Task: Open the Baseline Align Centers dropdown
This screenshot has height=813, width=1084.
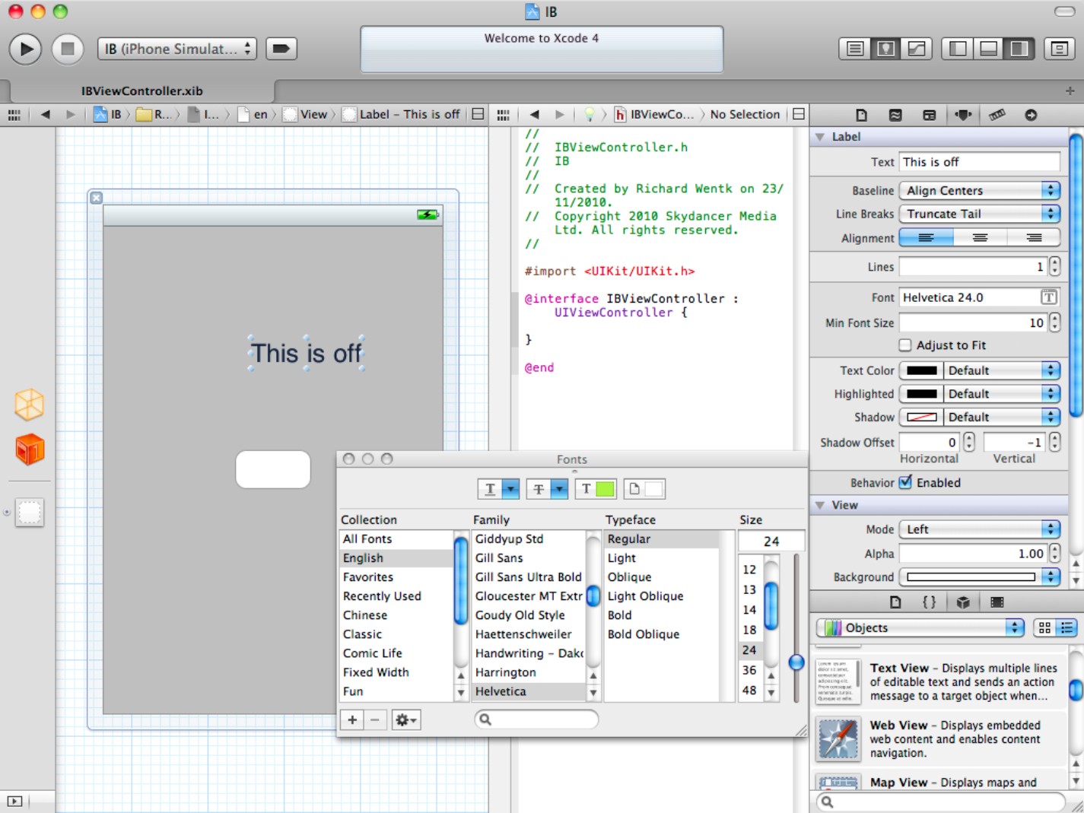Action: tap(980, 190)
